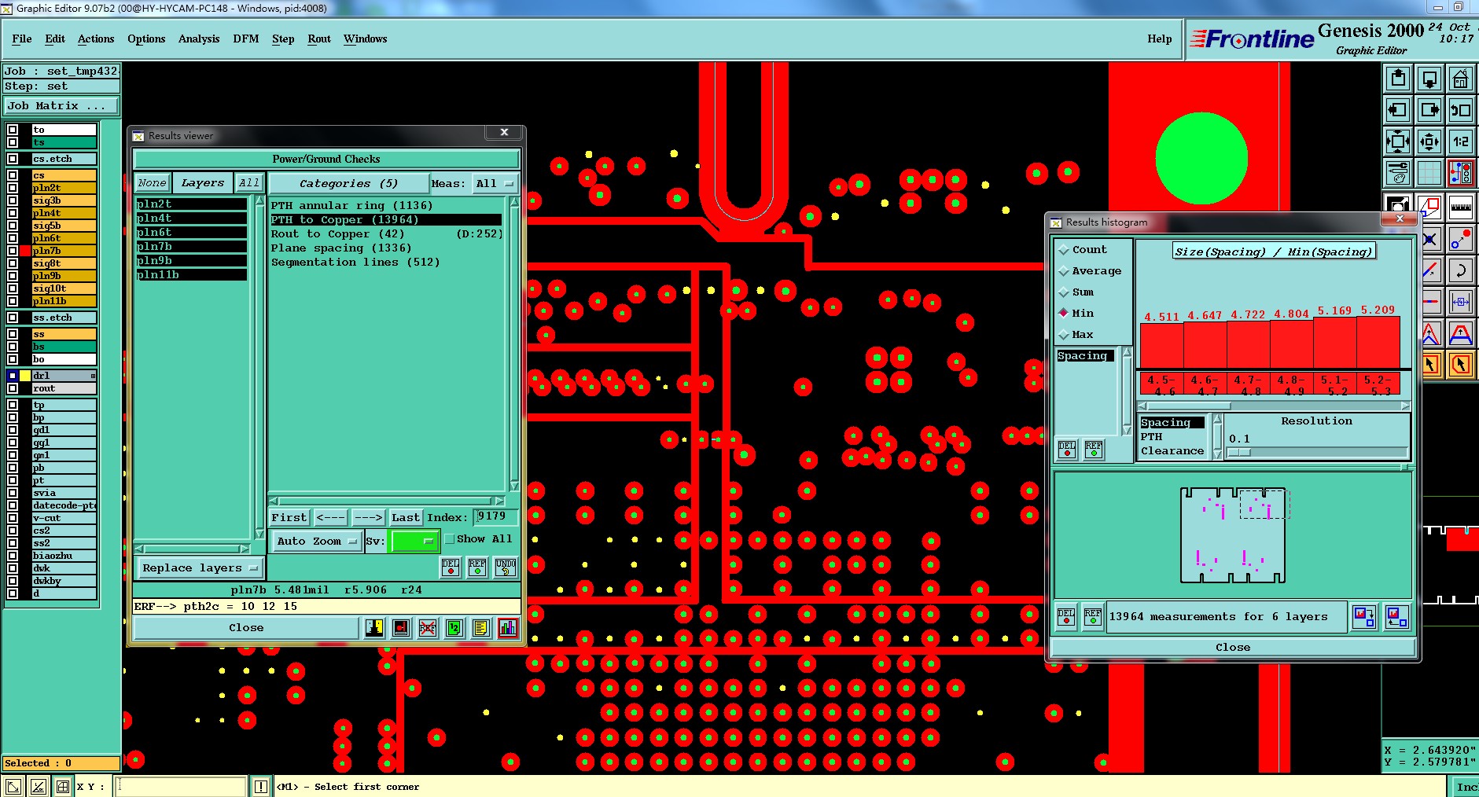Click the crossed-out REF icon
Image resolution: width=1479 pixels, height=797 pixels.
coord(428,628)
